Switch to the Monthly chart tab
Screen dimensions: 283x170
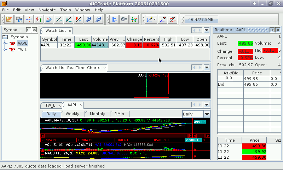[98, 114]
